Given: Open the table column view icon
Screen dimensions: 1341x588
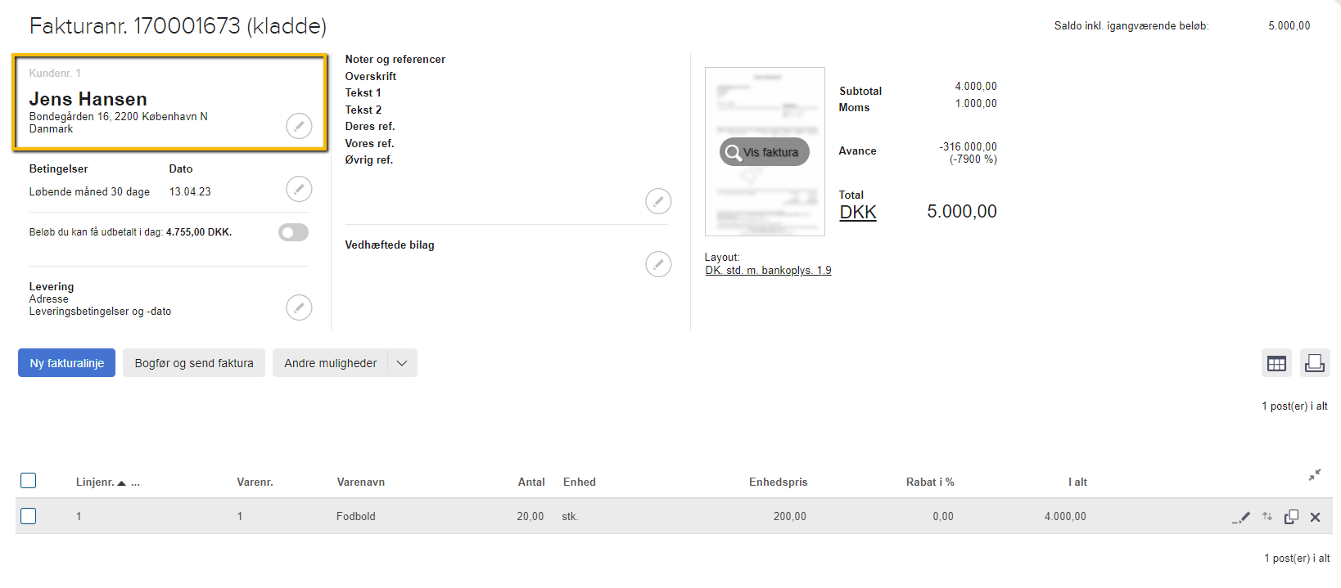Looking at the screenshot, I should coord(1276,363).
